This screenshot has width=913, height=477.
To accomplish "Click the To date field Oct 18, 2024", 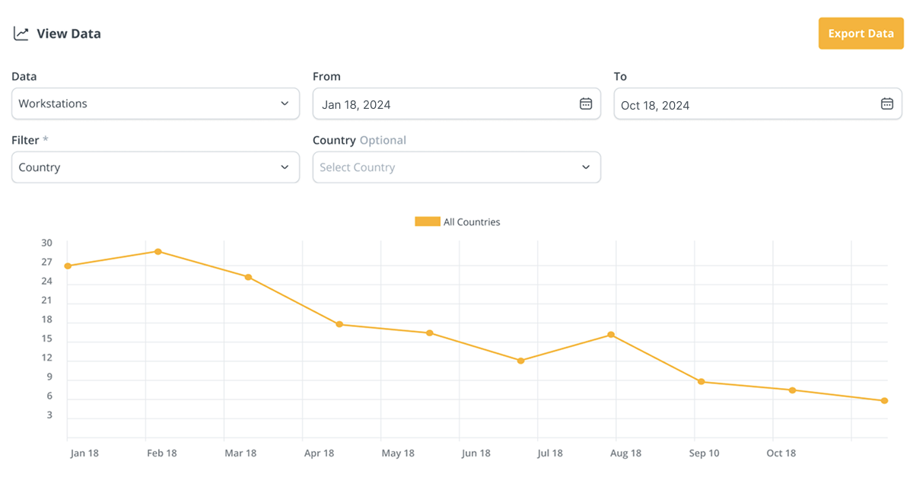I will click(x=742, y=104).
